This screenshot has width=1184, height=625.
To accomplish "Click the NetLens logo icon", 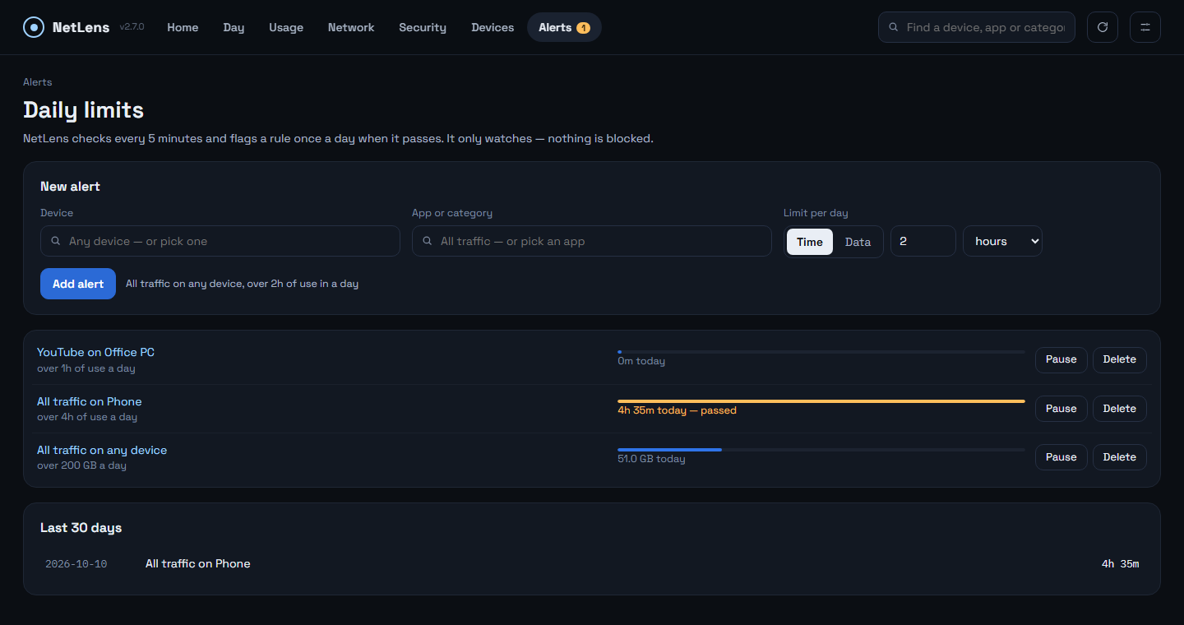I will (x=34, y=27).
